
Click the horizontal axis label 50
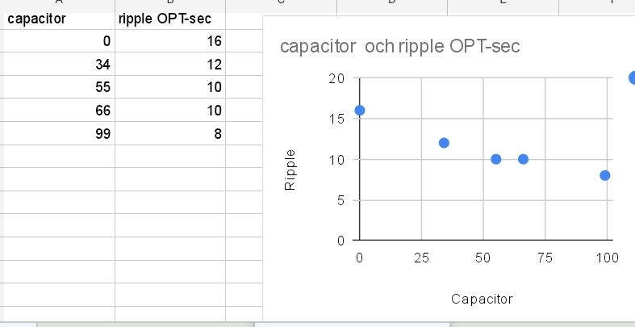[x=483, y=258]
